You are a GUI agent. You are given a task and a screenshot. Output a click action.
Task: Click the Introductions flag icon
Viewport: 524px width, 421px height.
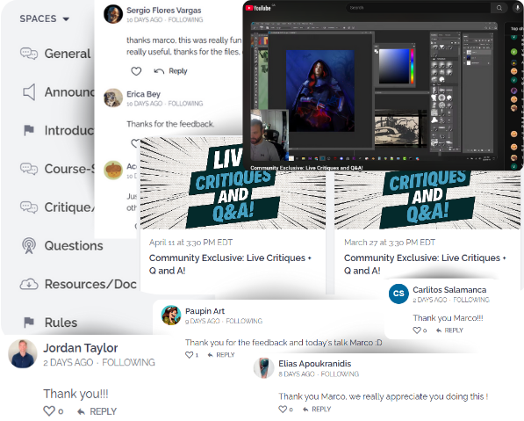click(29, 130)
